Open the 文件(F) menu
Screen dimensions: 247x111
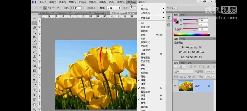pyautogui.click(x=43, y=2)
